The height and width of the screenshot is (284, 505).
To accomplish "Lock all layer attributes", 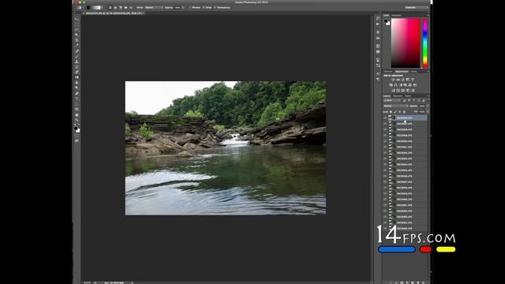I will (x=405, y=112).
